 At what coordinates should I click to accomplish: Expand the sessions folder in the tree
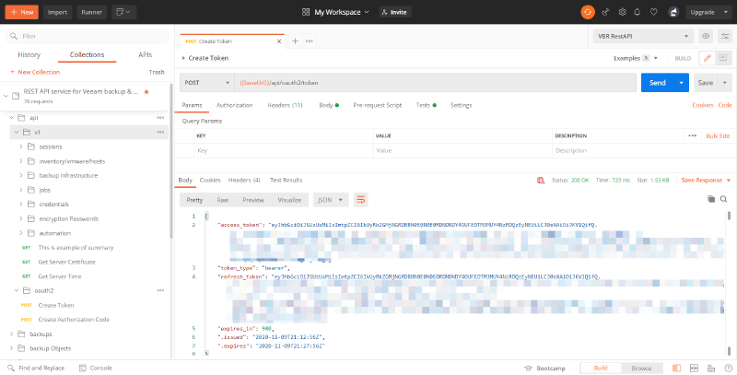click(x=21, y=146)
